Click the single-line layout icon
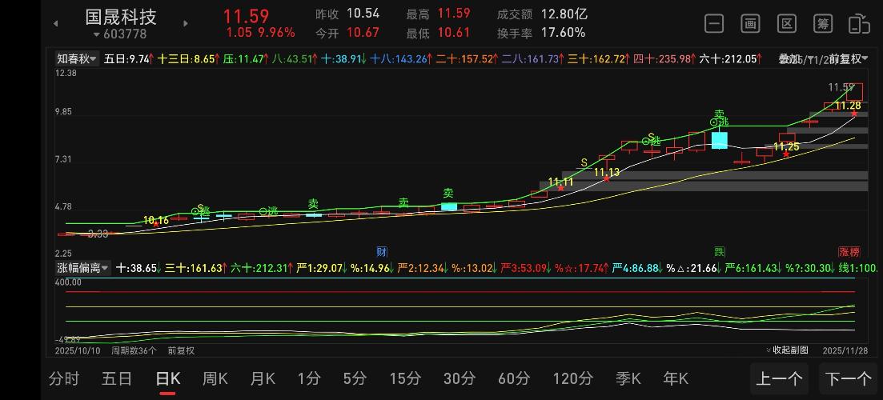883x400 pixels. pos(714,24)
